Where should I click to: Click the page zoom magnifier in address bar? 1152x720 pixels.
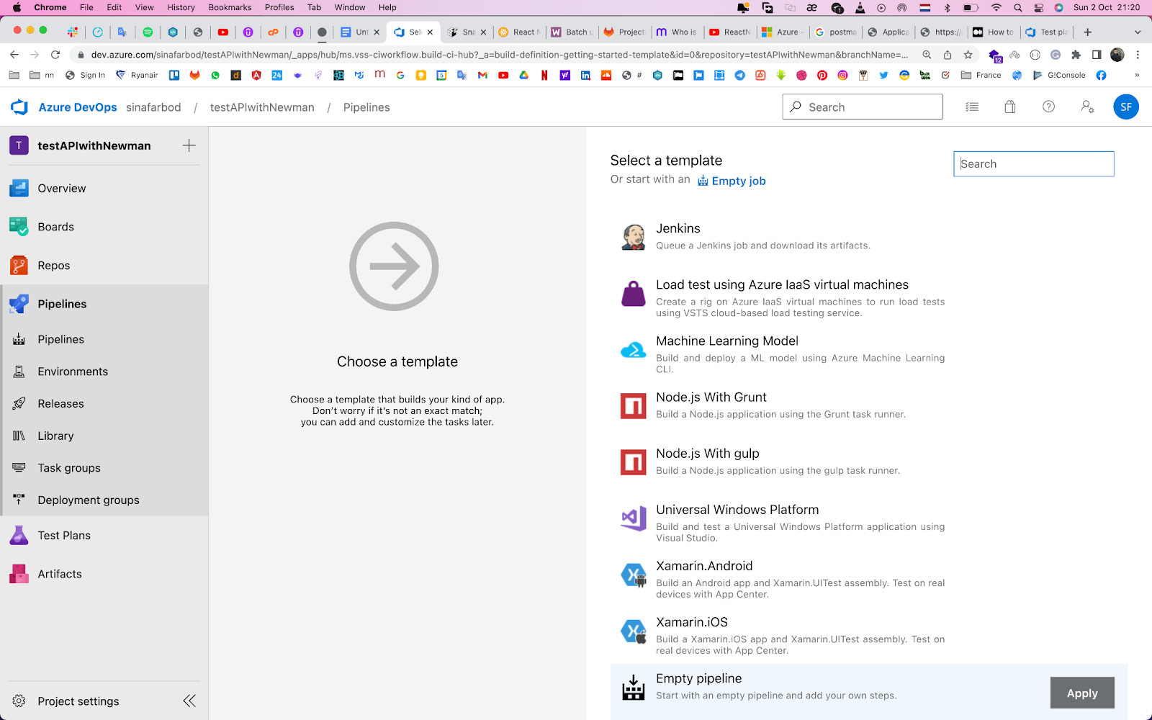tap(927, 55)
